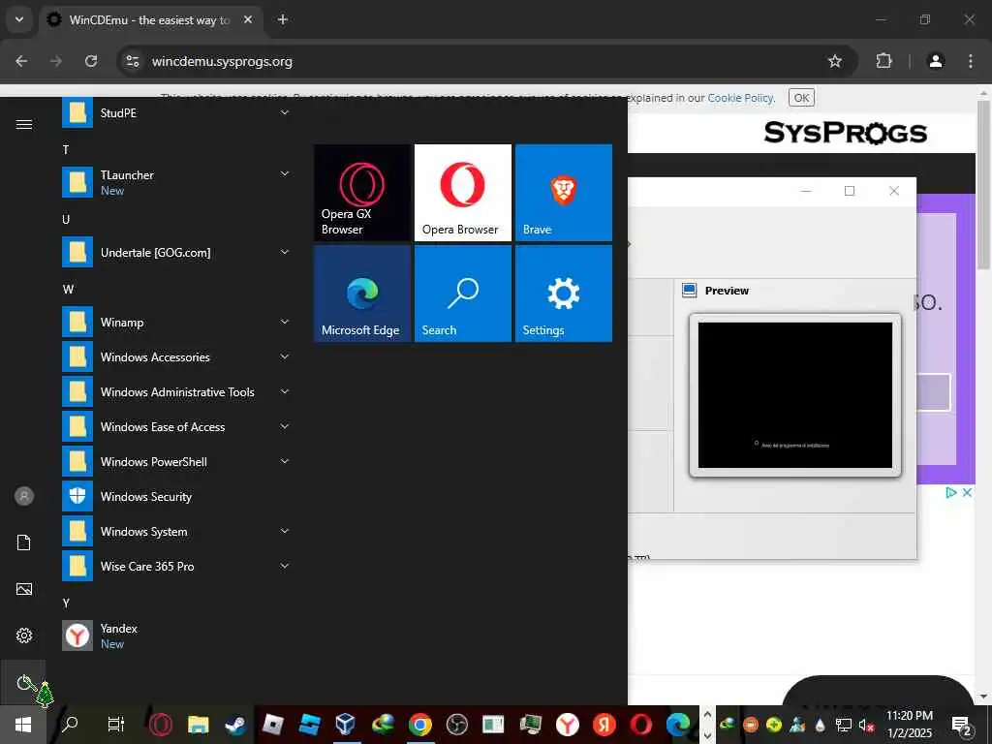The height and width of the screenshot is (744, 992).
Task: Open Pictures from the Start sidebar
Action: click(24, 589)
